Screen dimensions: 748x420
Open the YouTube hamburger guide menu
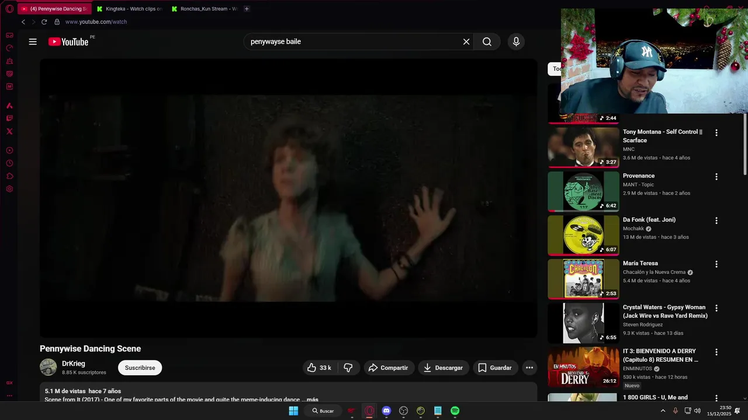click(33, 41)
